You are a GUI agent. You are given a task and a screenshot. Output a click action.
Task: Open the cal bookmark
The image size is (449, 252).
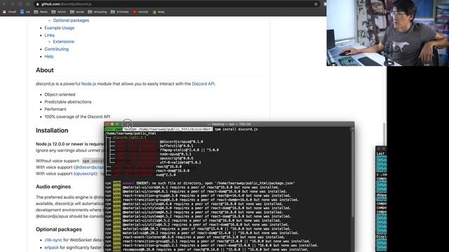[x=25, y=12]
